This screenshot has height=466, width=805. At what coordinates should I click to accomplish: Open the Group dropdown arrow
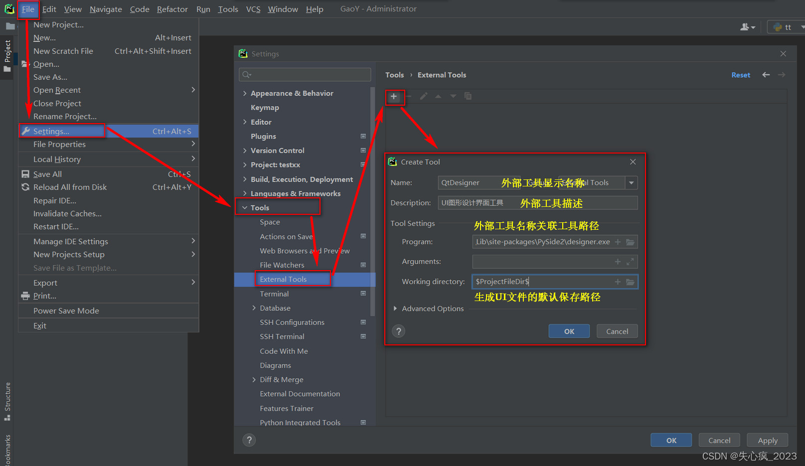click(x=631, y=183)
